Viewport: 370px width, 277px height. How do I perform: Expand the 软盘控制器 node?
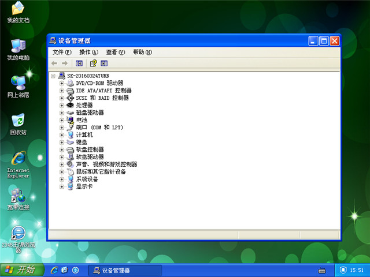coord(62,150)
